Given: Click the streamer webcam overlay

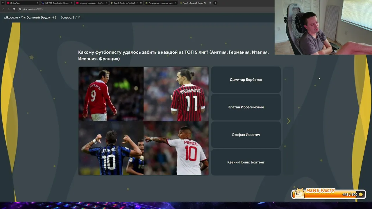Looking at the screenshot, I should (x=323, y=27).
